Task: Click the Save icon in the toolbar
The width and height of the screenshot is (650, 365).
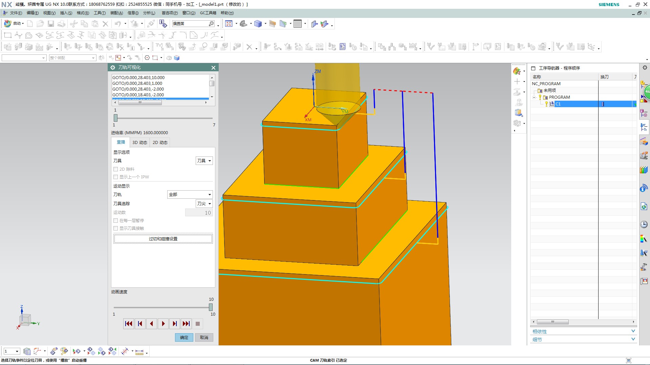Action: point(51,24)
